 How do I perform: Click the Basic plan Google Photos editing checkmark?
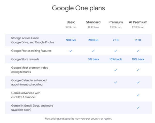[x=71, y=51]
